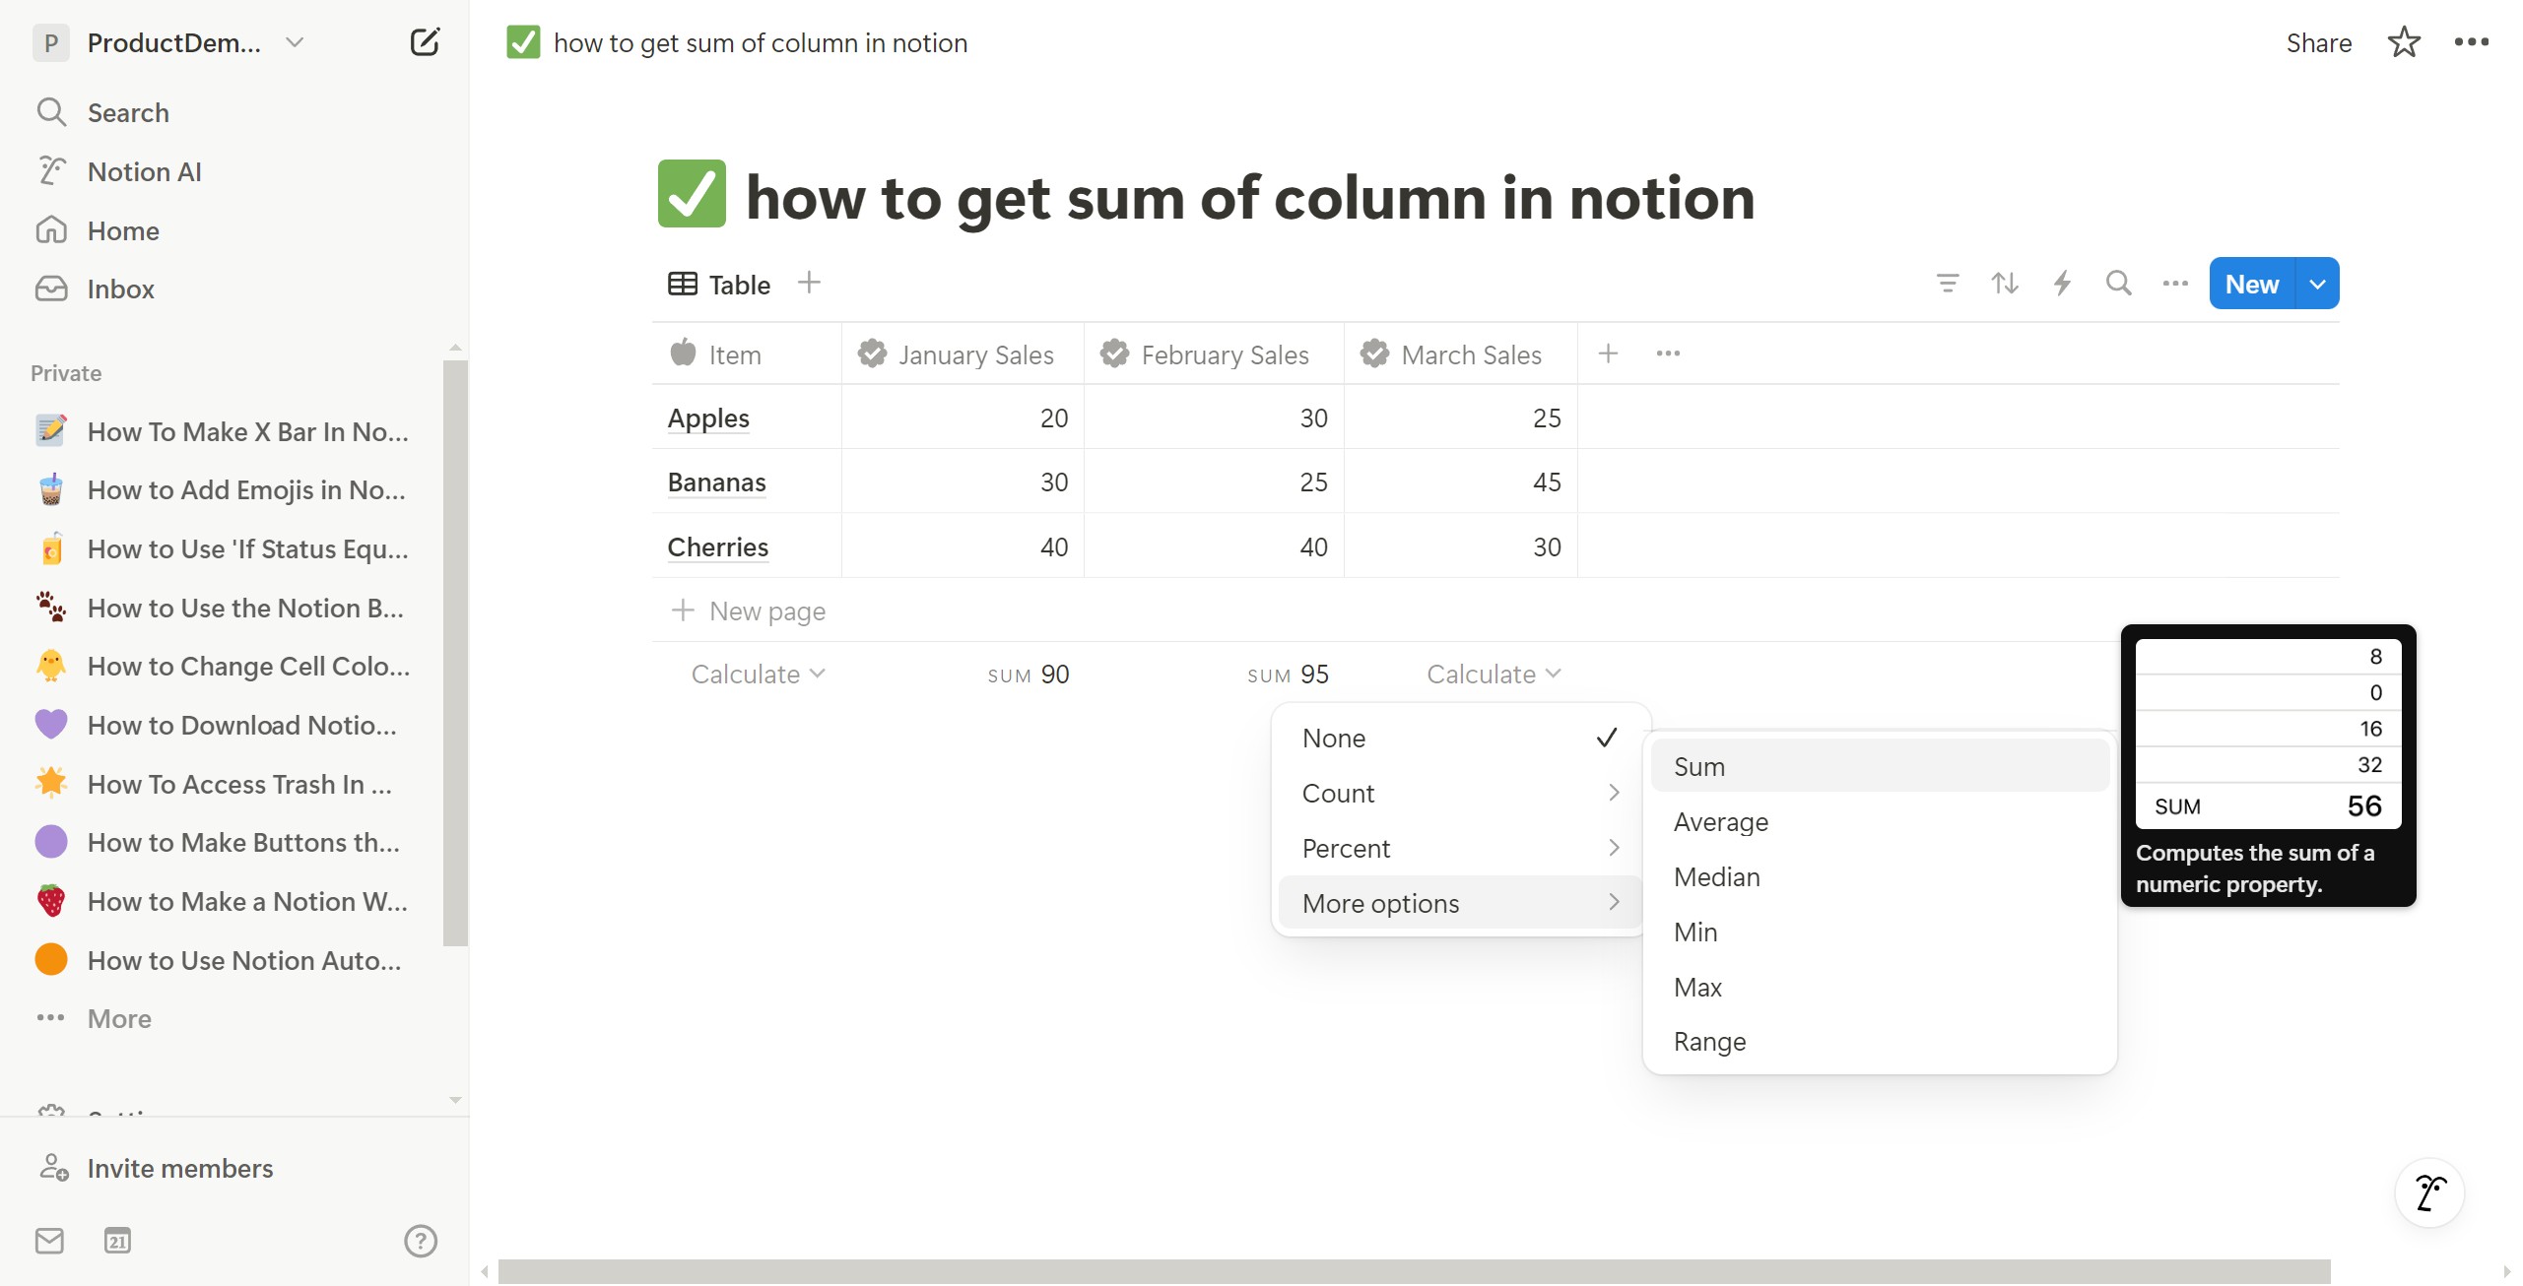Click the green checkmark page icon in title
2523x1286 pixels.
click(692, 194)
